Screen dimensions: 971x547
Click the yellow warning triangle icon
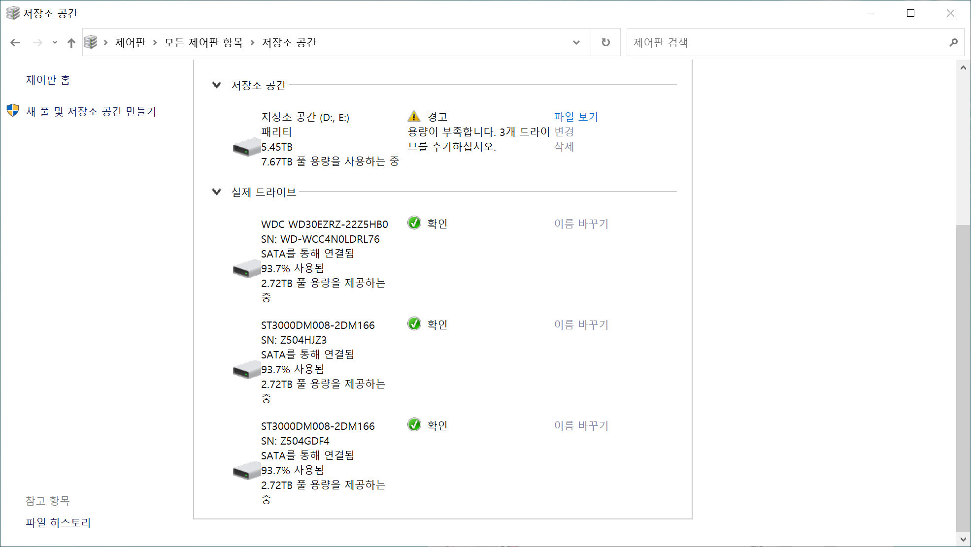(414, 117)
